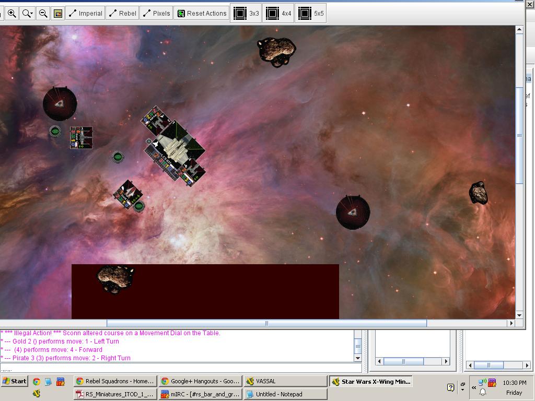Toggle the Pixels measurement line tool
535x401 pixels.
(157, 14)
